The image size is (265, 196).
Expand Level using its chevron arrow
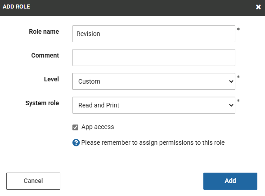(231, 81)
